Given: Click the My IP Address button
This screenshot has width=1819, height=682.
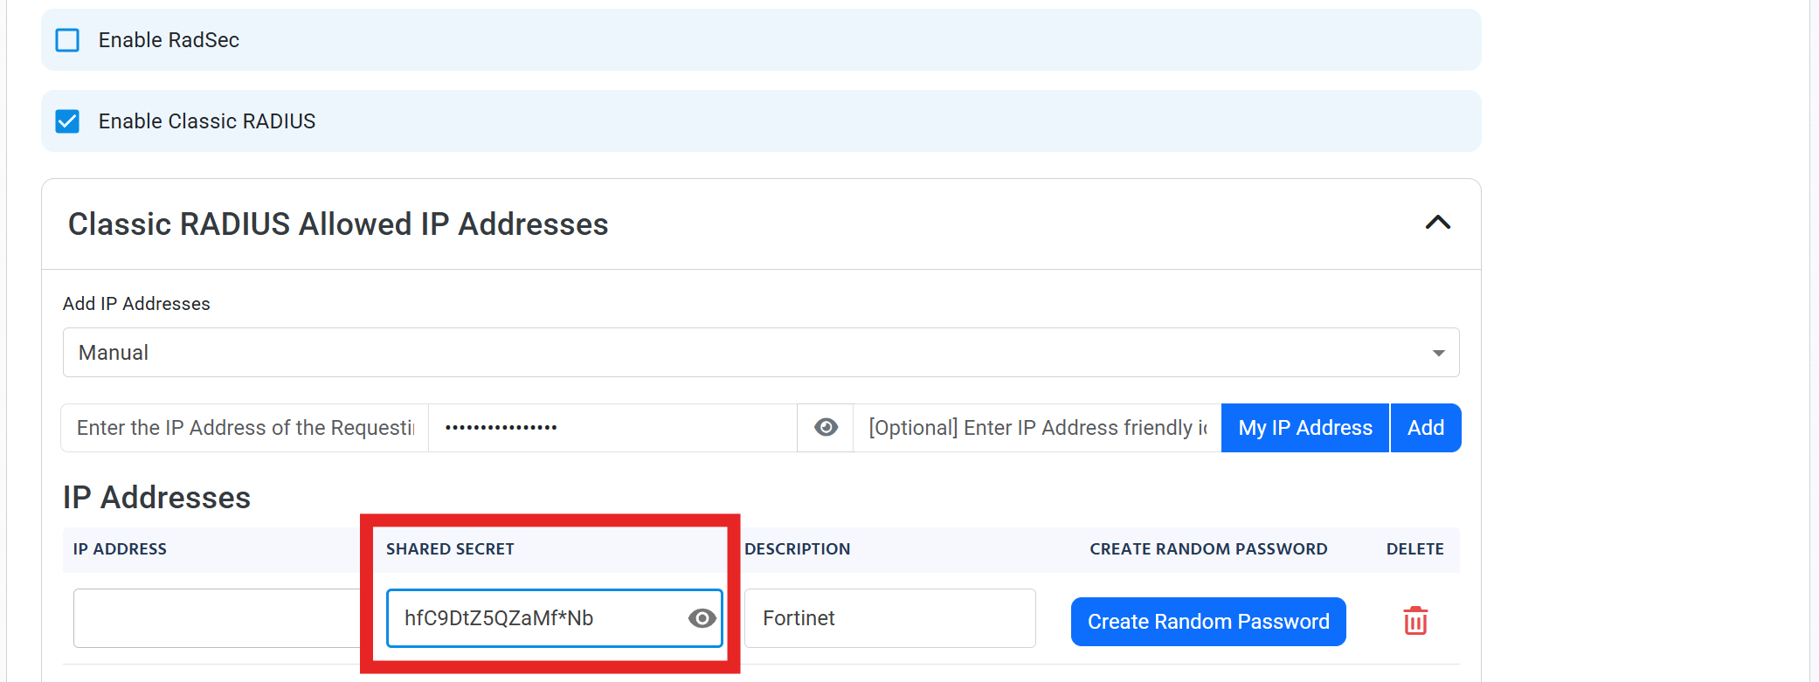Looking at the screenshot, I should [x=1304, y=428].
